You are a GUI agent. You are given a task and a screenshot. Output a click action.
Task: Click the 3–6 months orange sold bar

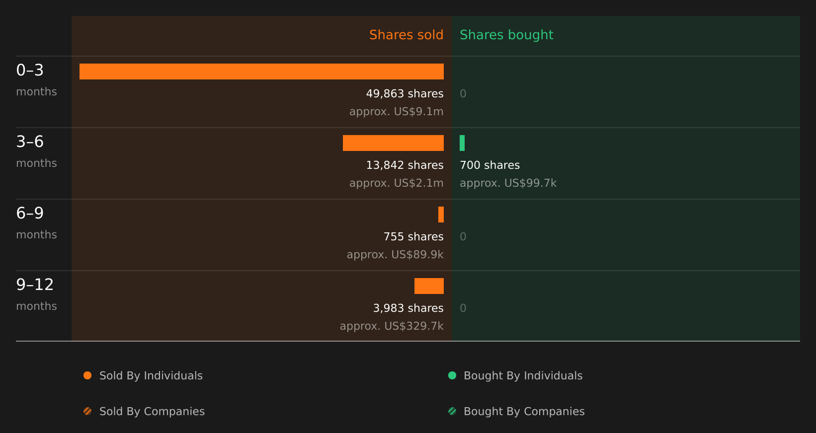click(x=393, y=143)
